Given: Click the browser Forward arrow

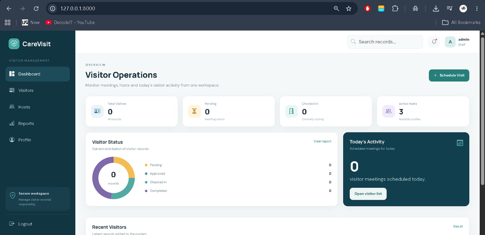Looking at the screenshot, I should [22, 9].
